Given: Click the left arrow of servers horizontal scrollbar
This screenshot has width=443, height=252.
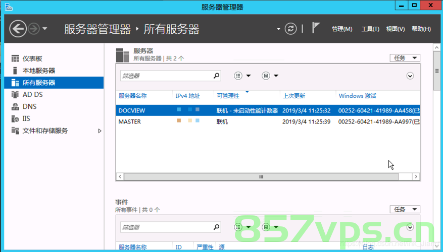Looking at the screenshot, I should click(120, 177).
